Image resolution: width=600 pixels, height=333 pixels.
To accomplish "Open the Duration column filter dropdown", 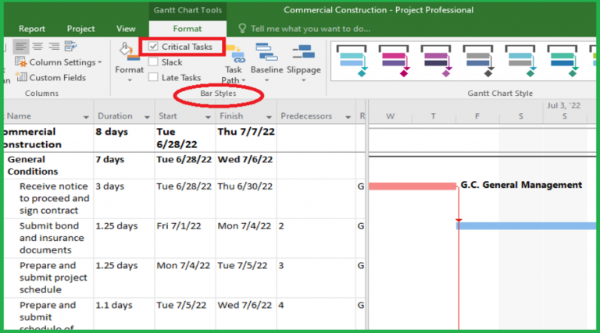I will pos(147,117).
